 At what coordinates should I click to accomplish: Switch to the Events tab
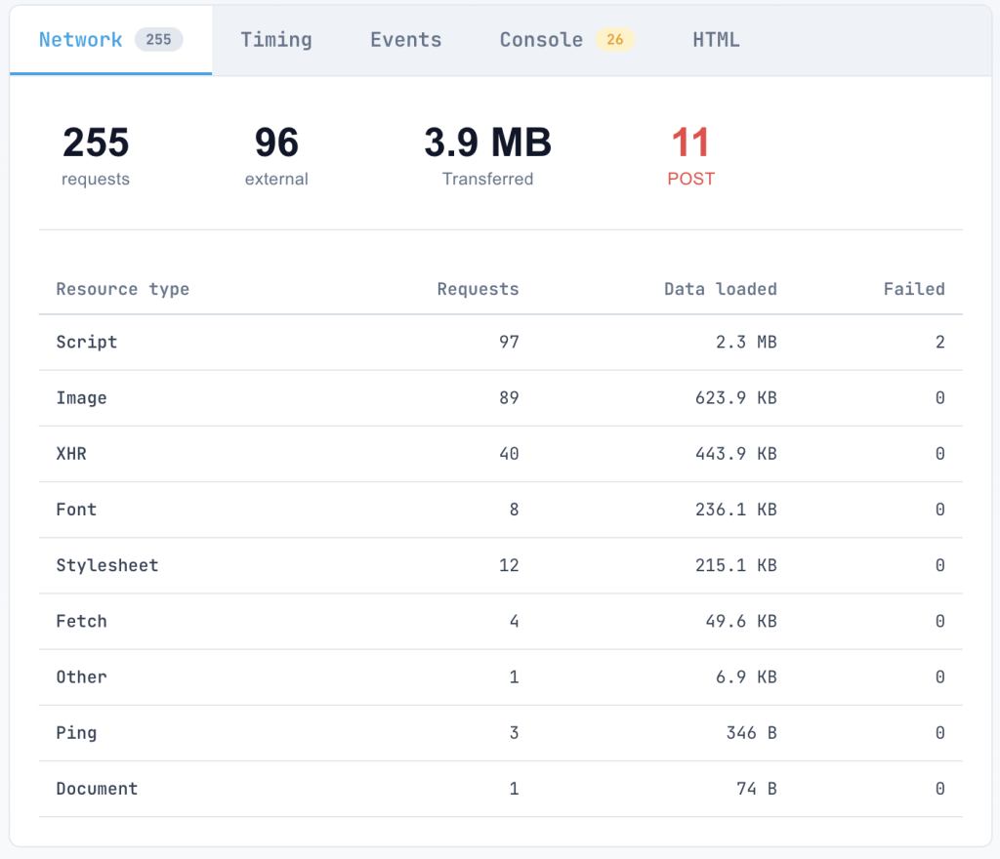click(x=405, y=40)
